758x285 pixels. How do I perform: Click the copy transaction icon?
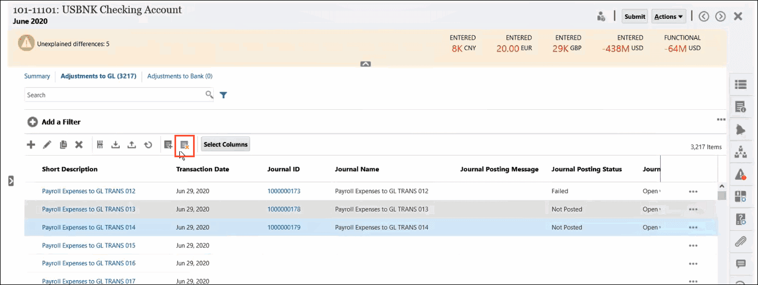pyautogui.click(x=63, y=145)
